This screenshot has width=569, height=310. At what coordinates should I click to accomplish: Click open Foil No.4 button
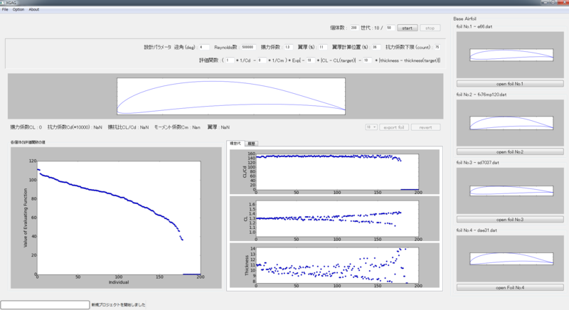pos(510,287)
